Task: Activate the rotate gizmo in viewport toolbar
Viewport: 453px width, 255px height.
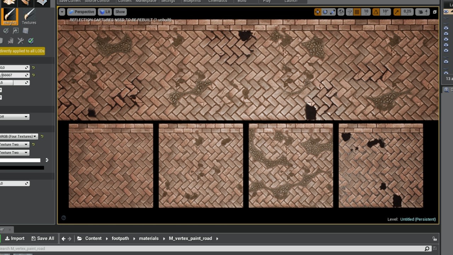Action: (325, 12)
